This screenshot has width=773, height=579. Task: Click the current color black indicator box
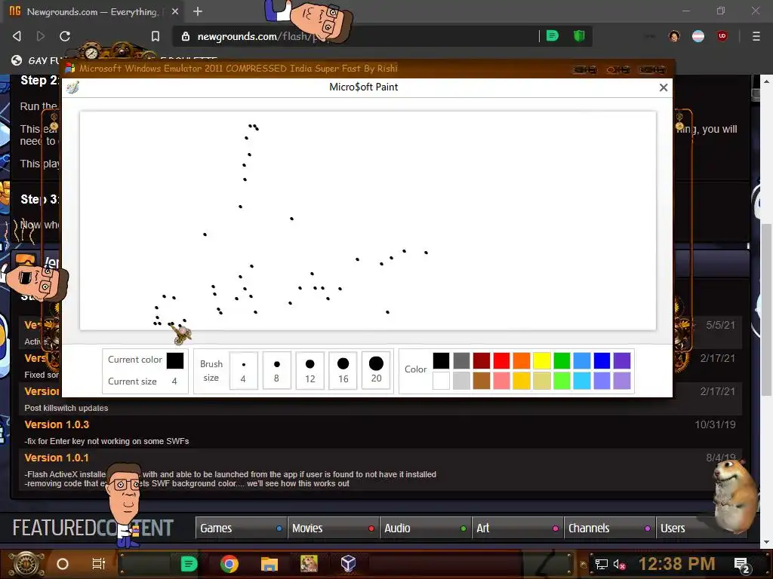[x=175, y=360]
